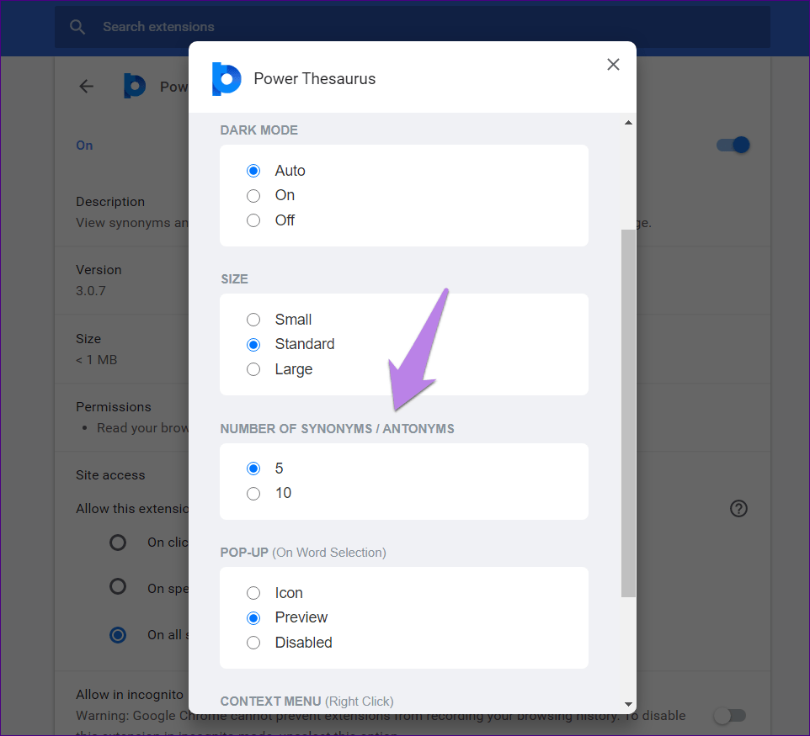Enable the Allow in incognito toggle

[x=728, y=715]
